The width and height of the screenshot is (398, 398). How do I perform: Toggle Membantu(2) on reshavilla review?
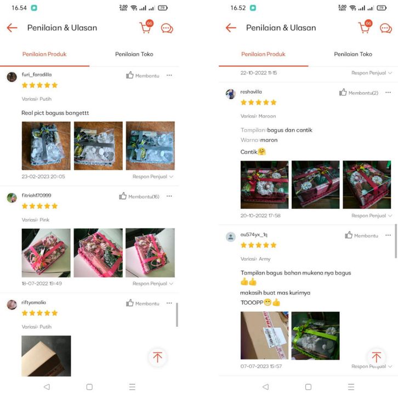click(359, 93)
